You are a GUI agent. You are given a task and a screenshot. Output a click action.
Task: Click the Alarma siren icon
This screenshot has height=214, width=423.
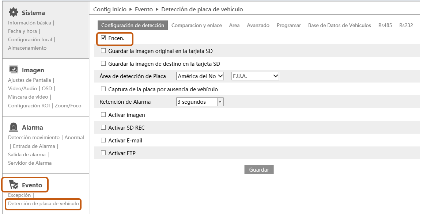(x=14, y=127)
